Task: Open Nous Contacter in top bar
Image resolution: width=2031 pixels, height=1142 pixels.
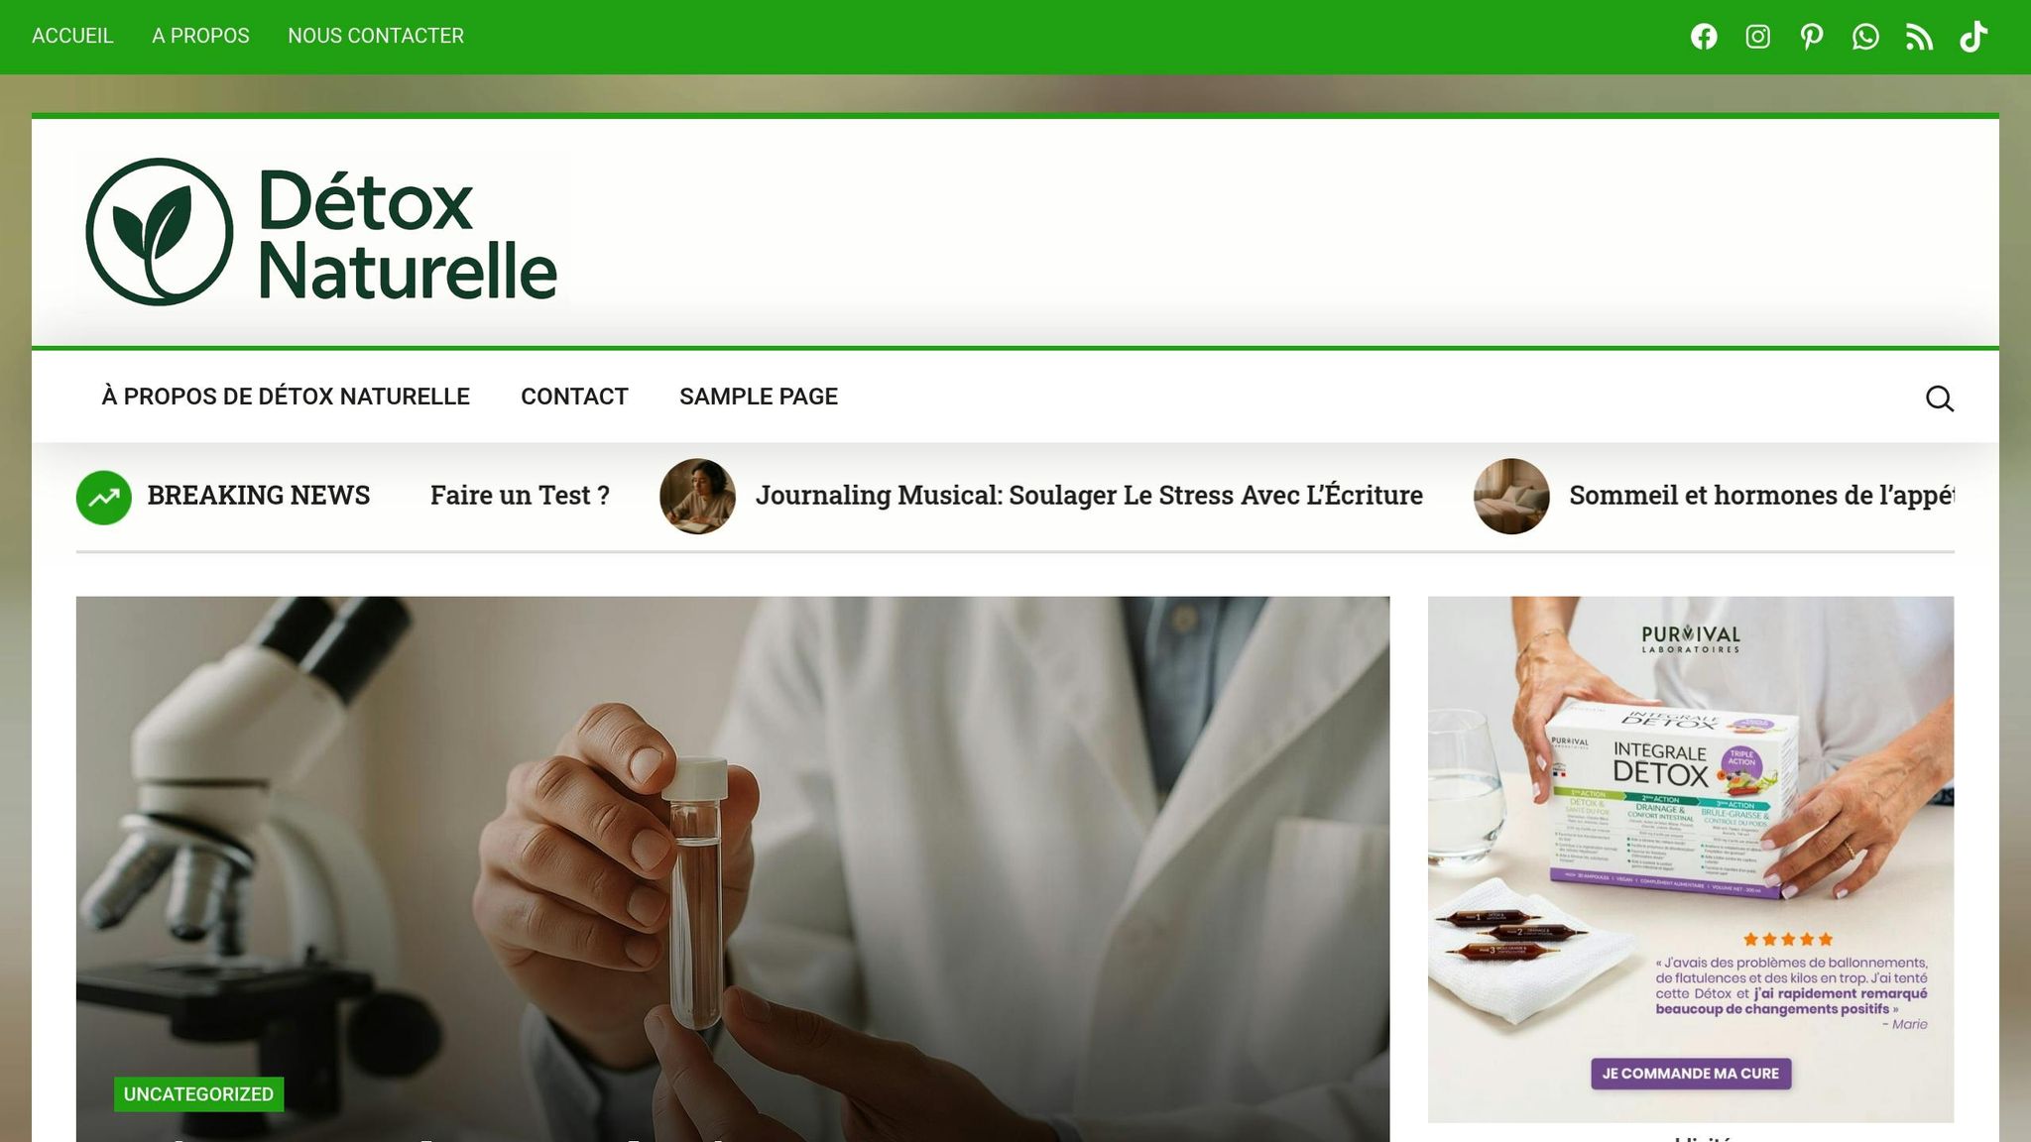Action: tap(376, 36)
